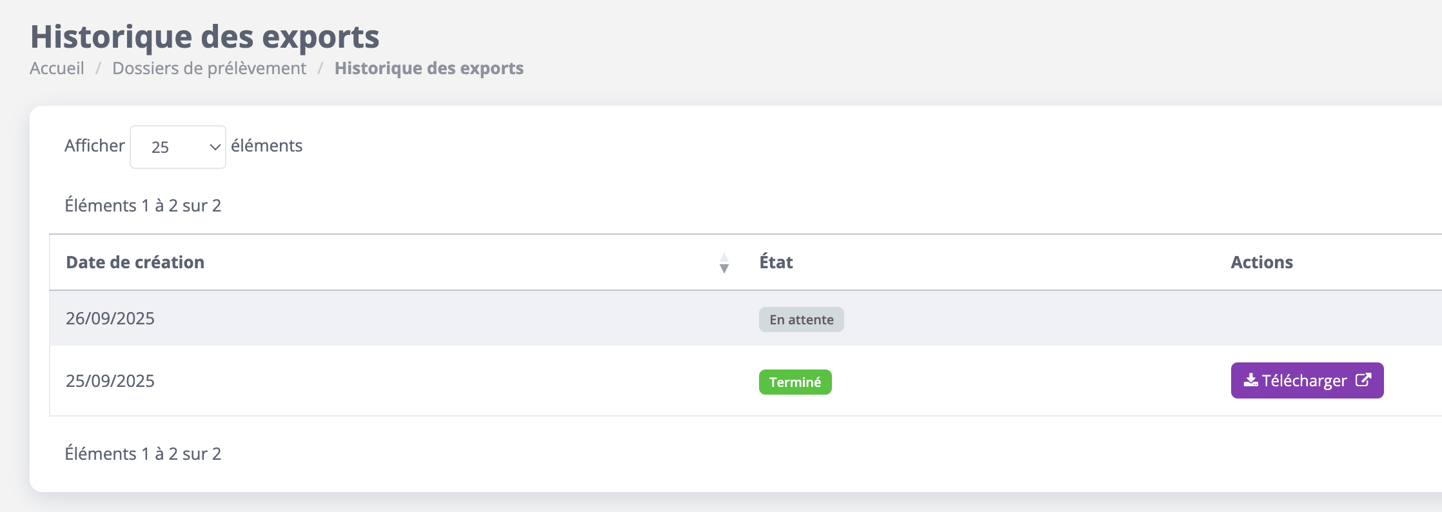Click the Afficher label beside the select

pyautogui.click(x=94, y=146)
